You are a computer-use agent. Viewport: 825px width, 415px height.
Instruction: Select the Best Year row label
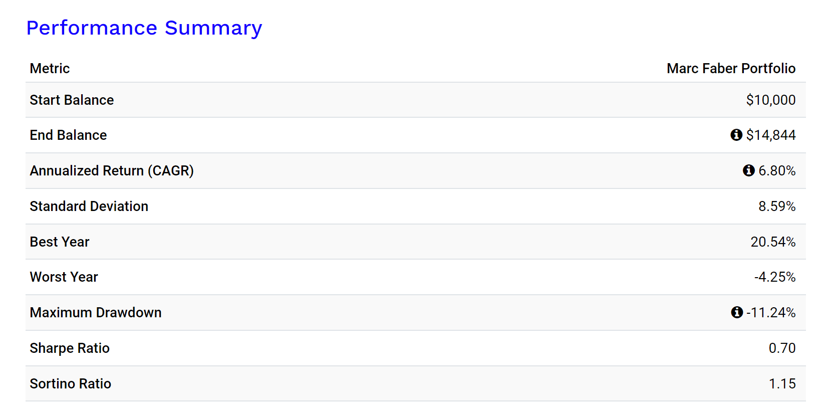pos(60,242)
